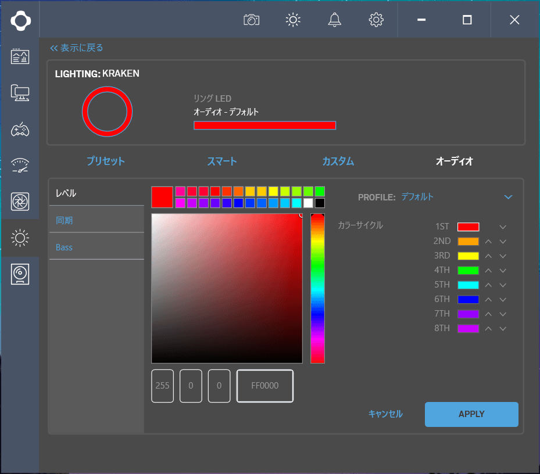
Task: Switch to the オーディオ tab
Action: point(454,161)
